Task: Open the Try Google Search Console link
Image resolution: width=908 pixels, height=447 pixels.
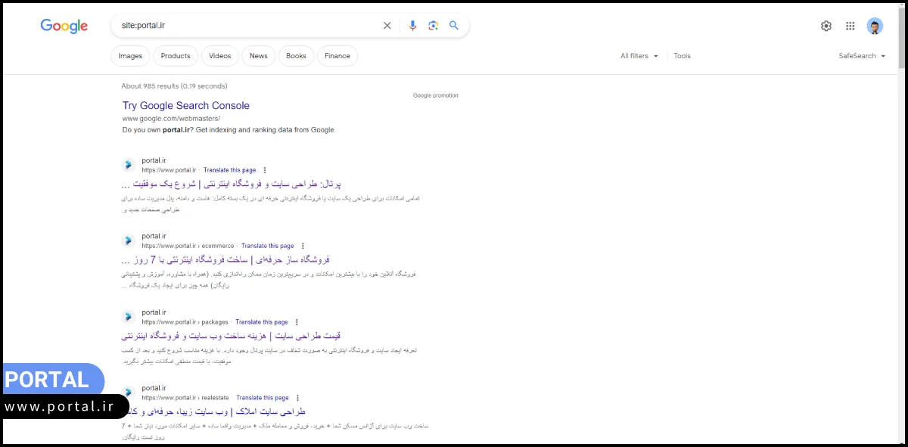Action: pos(185,105)
